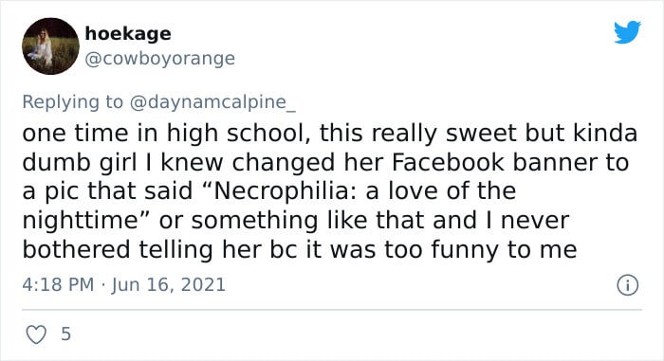Select the word nighttime in the tweet

click(81, 221)
